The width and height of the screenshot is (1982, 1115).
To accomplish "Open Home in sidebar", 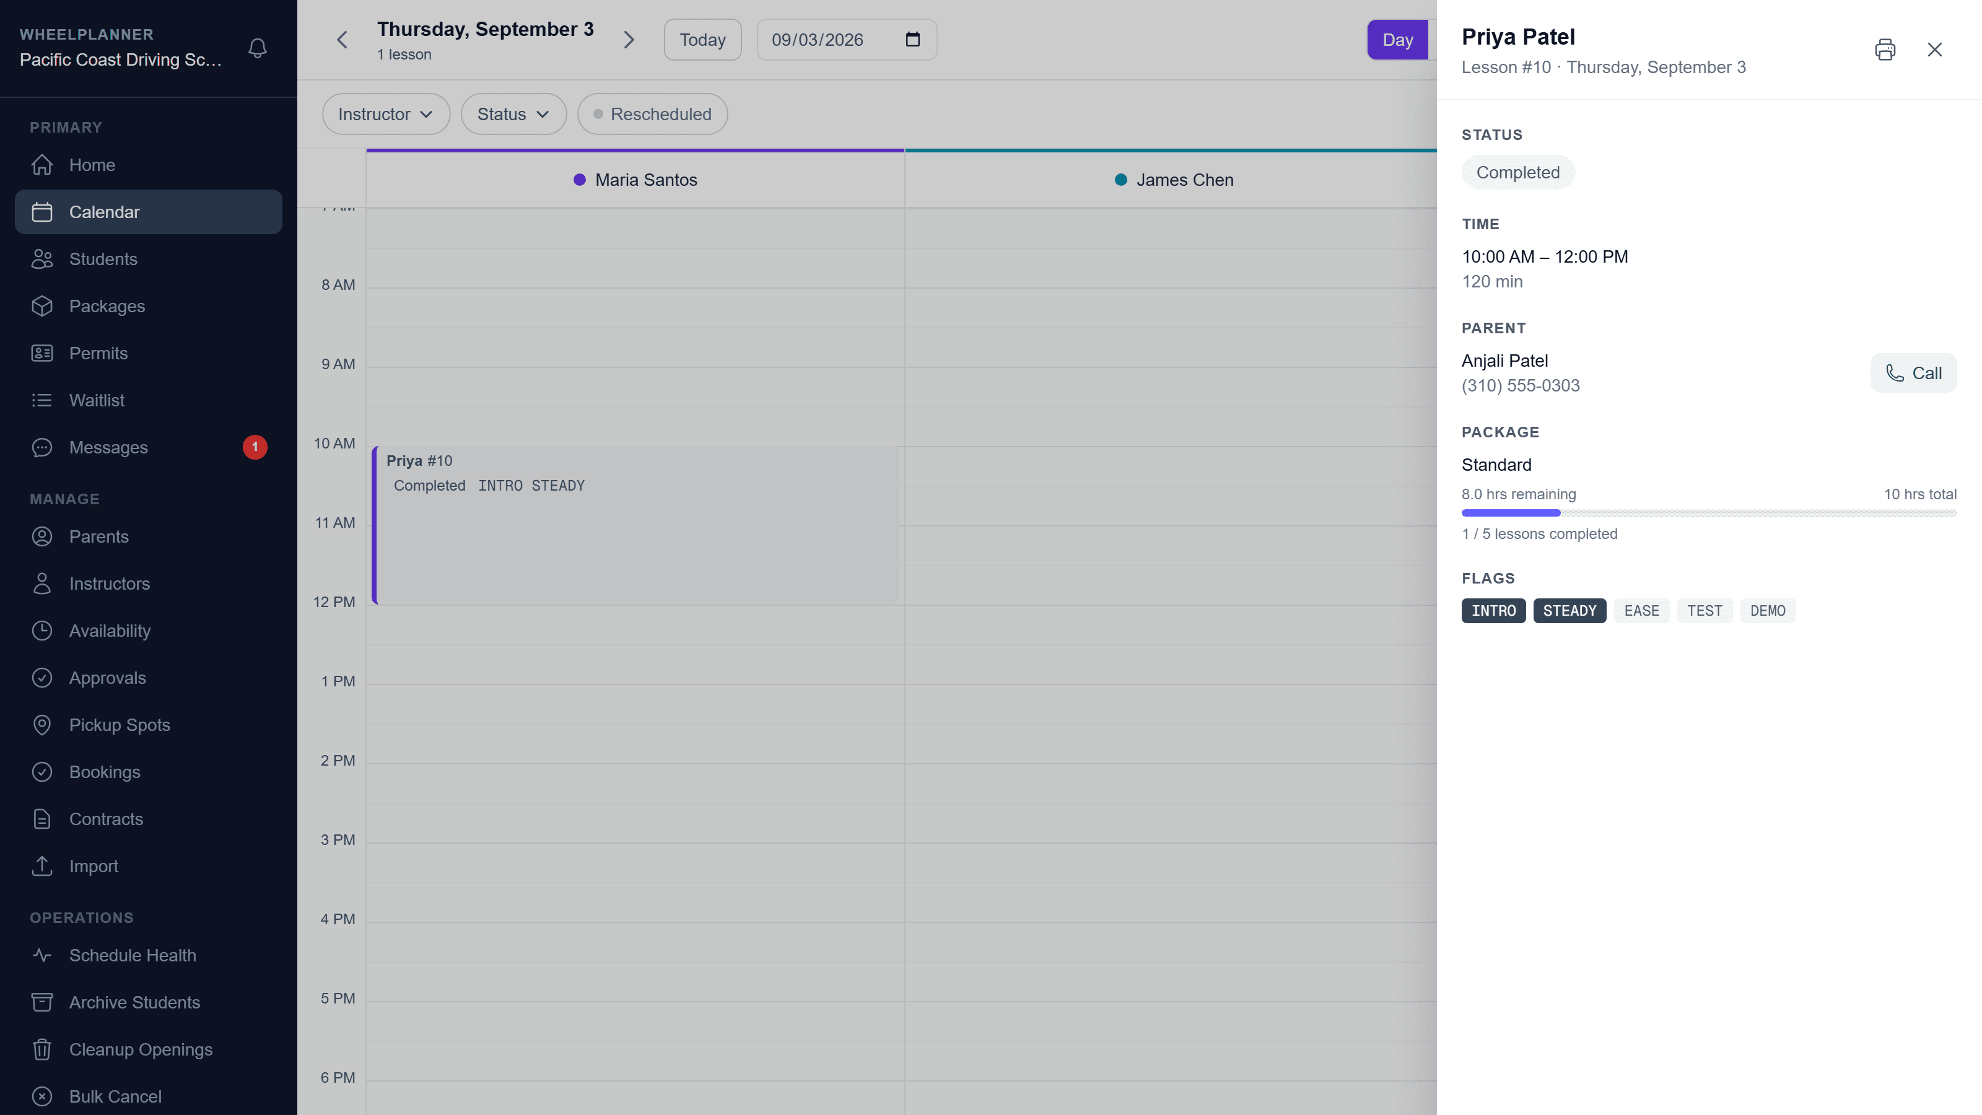I will 149,165.
